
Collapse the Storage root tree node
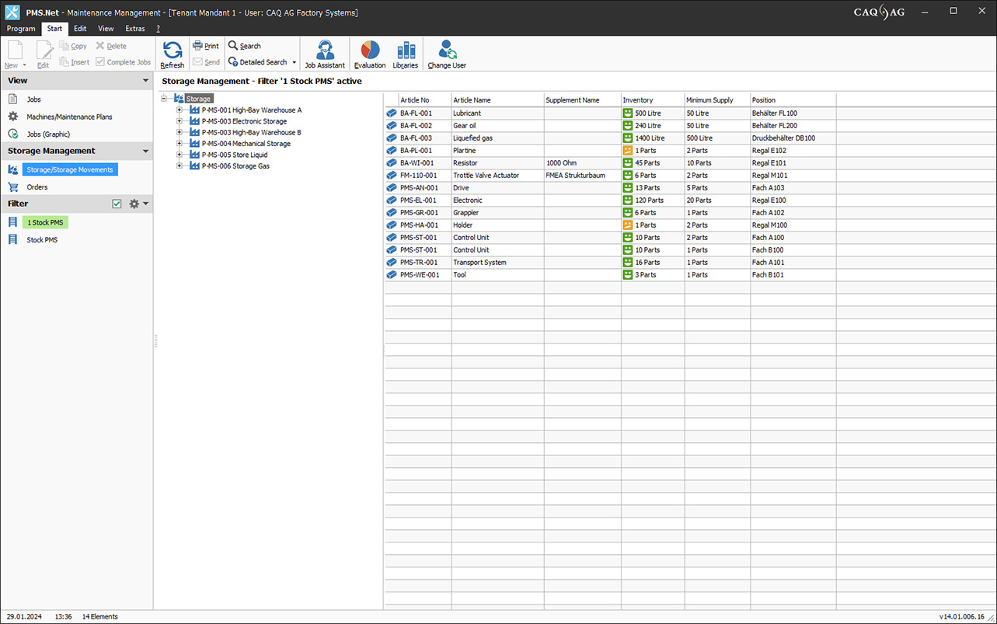click(x=164, y=99)
